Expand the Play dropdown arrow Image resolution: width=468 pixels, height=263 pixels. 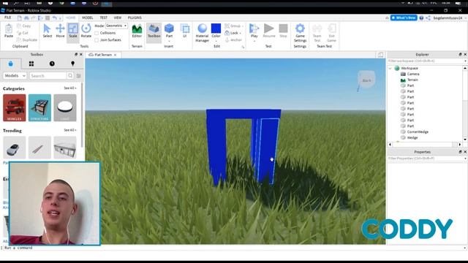click(x=254, y=41)
